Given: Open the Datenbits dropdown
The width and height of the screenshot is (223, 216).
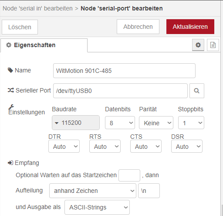Looking at the screenshot, I should click(120, 123).
